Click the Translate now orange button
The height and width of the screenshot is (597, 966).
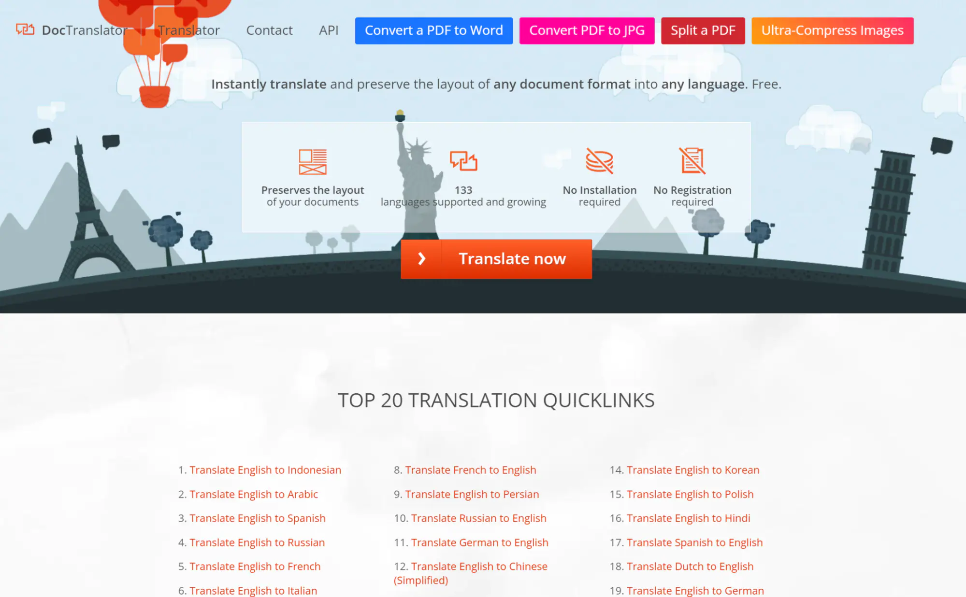pyautogui.click(x=496, y=258)
